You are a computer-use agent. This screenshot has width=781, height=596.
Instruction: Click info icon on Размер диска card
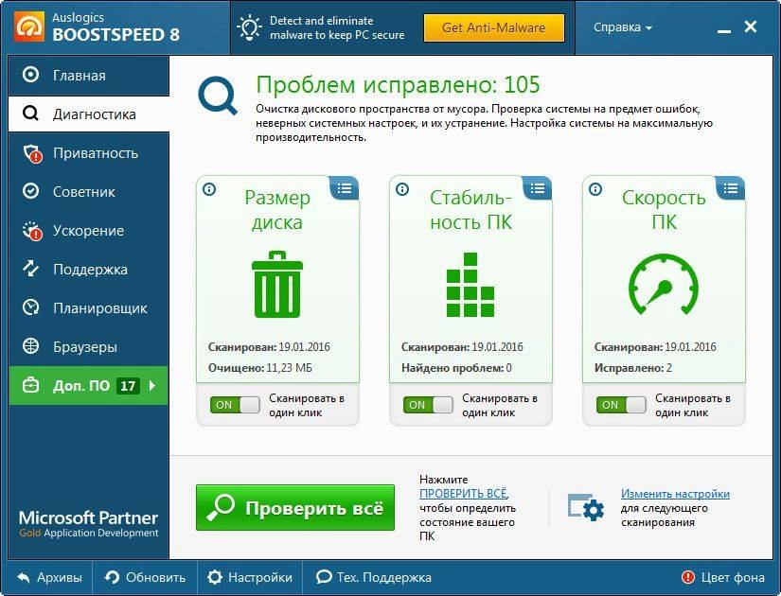tap(209, 189)
